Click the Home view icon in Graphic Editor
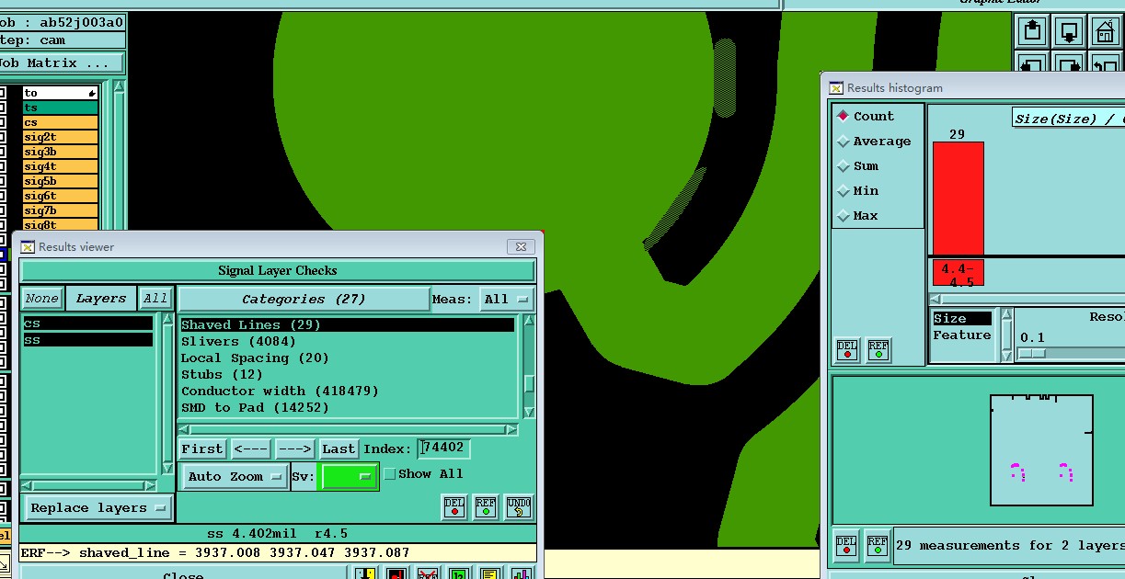Viewport: 1125px width, 579px height. tap(1105, 31)
